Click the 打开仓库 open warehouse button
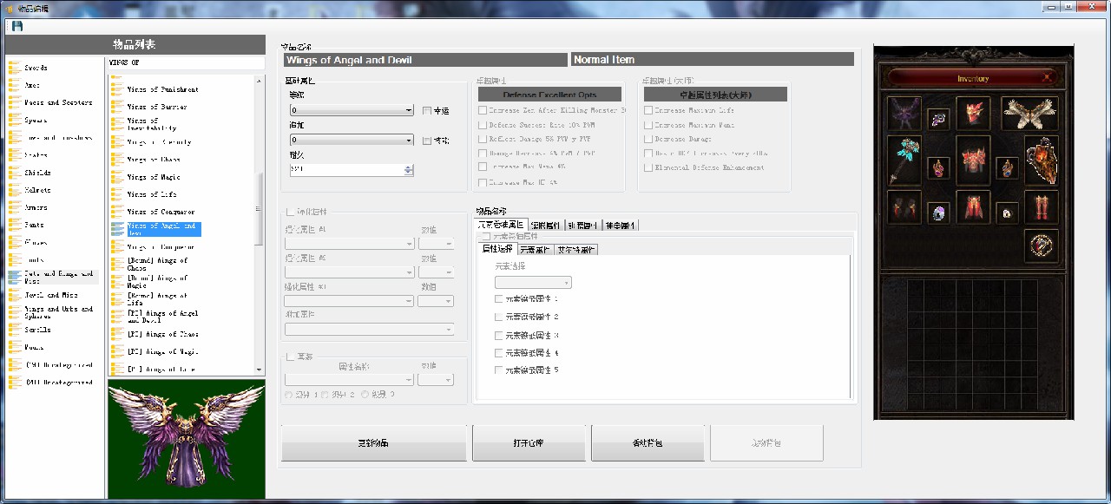 [x=528, y=443]
